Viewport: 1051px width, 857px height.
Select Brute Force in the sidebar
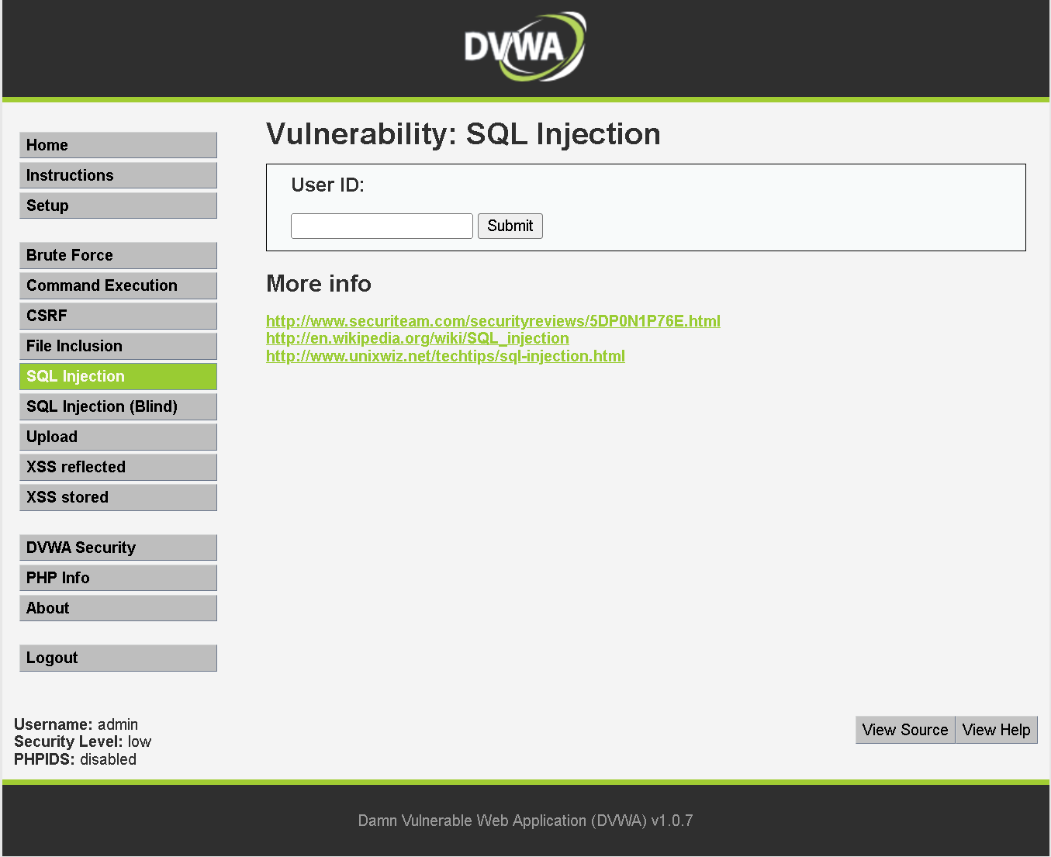pyautogui.click(x=118, y=255)
